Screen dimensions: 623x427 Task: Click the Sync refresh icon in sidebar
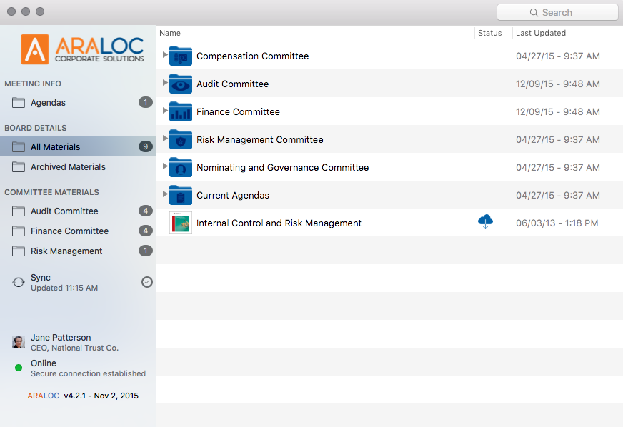pos(19,282)
